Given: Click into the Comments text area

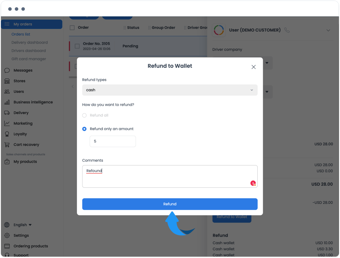Looking at the screenshot, I should 170,176.
